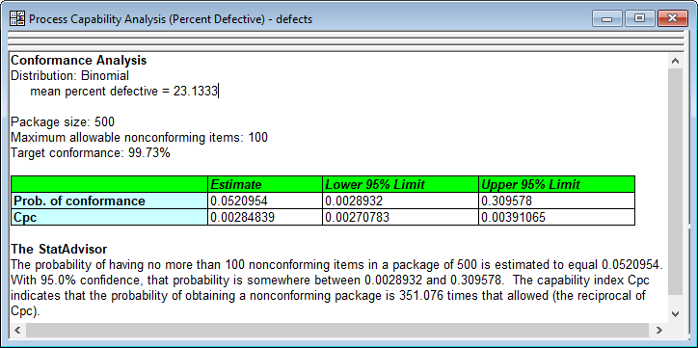
Task: Click the vertical scrollbar up arrow
Action: pyautogui.click(x=675, y=61)
